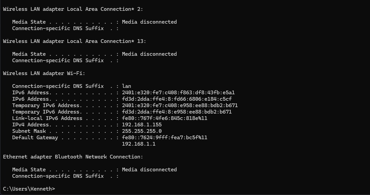Screen dimensions: 370x195
Task: Click the IPv6 default gateway fe80::7624 value
Action: (x=165, y=137)
